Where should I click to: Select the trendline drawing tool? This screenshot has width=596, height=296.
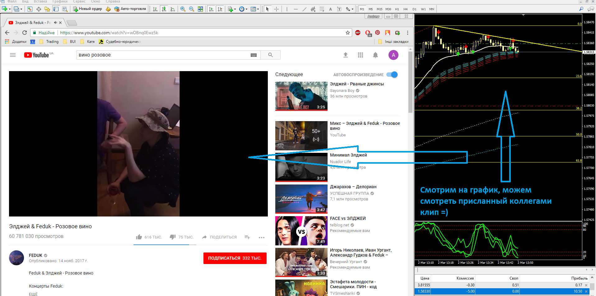point(304,9)
